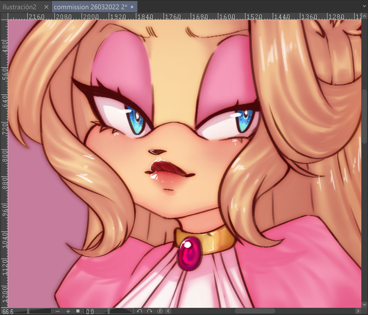Screen dimensions: 368x315
Task: Click the horizontal scrollbar right arrow
Action: click(358, 311)
